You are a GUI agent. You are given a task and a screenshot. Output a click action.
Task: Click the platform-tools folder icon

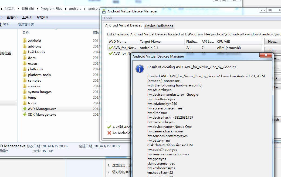point(25,75)
